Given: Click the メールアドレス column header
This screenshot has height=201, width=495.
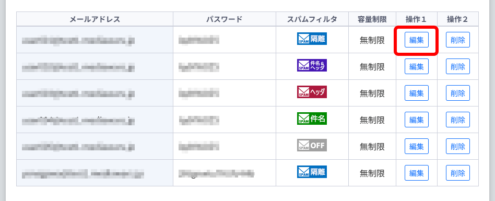Looking at the screenshot, I should tap(95, 19).
